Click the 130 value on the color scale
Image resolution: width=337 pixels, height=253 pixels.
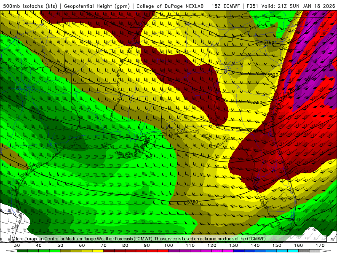point(234,245)
